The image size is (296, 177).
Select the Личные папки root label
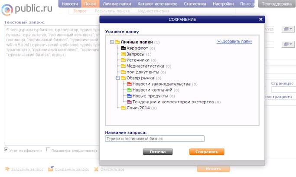[137, 42]
